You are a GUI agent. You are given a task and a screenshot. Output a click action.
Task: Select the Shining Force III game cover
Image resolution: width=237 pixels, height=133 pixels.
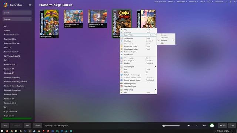coord(49,24)
